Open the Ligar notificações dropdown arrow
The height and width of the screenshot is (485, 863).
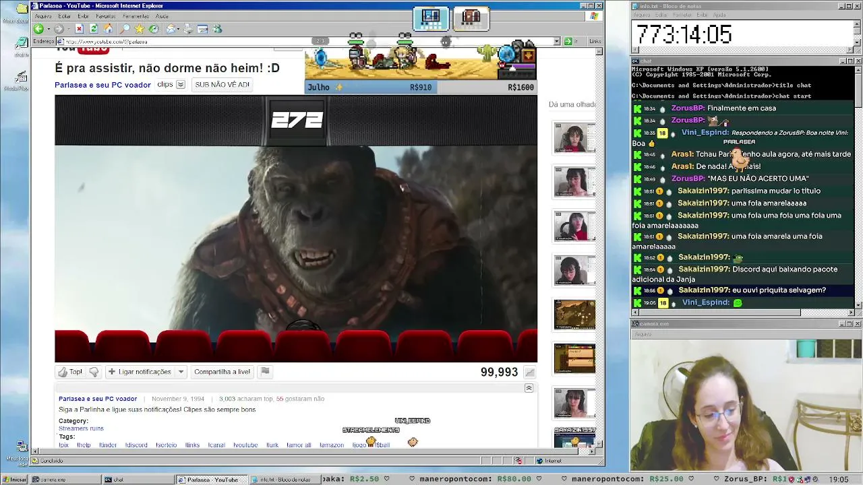[181, 372]
